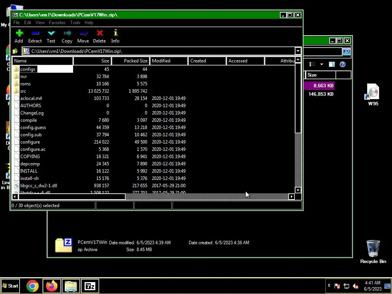This screenshot has width=392, height=294.
Task: Click the aclocal.m4 file icon
Action: click(x=16, y=98)
